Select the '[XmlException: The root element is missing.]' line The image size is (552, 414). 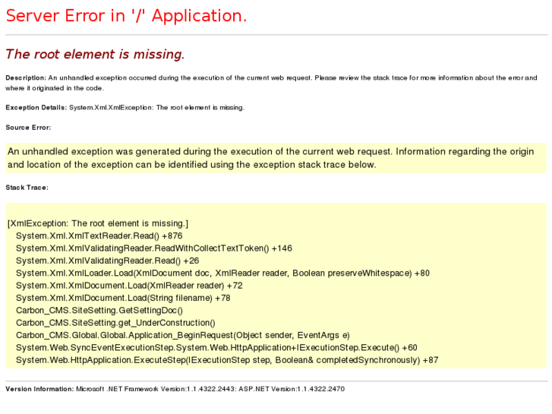click(98, 223)
